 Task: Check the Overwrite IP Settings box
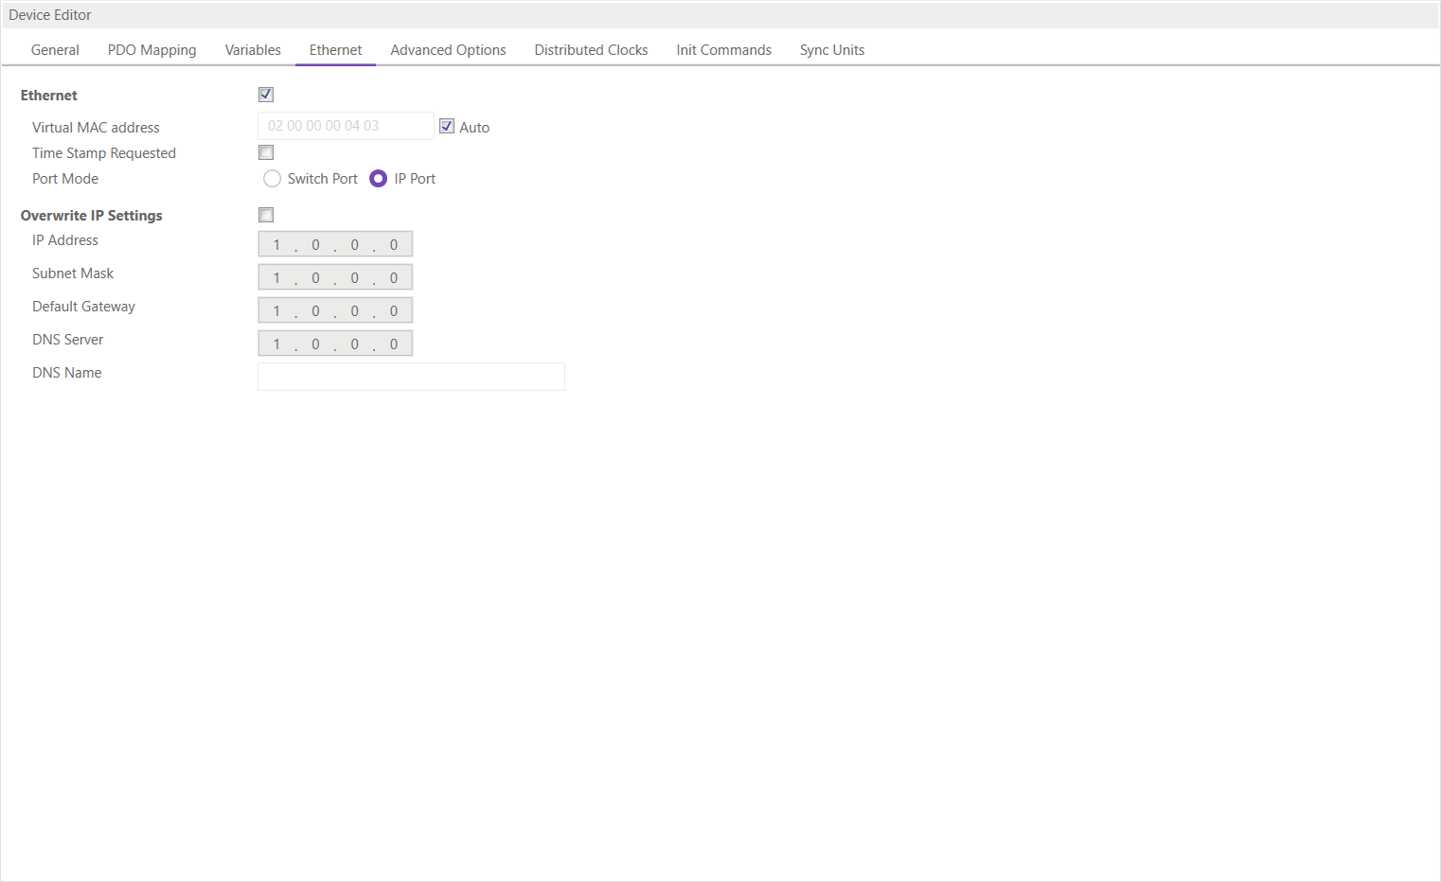[x=266, y=215]
